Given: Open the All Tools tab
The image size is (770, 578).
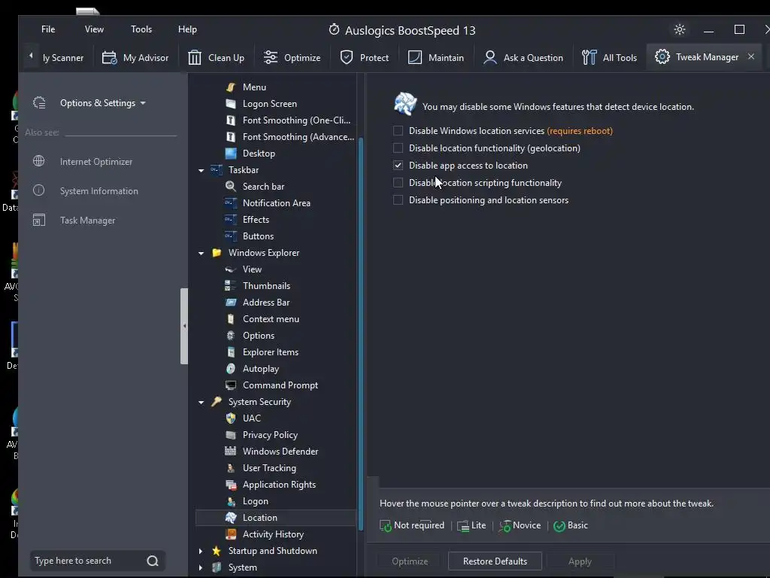Looking at the screenshot, I should tap(609, 57).
